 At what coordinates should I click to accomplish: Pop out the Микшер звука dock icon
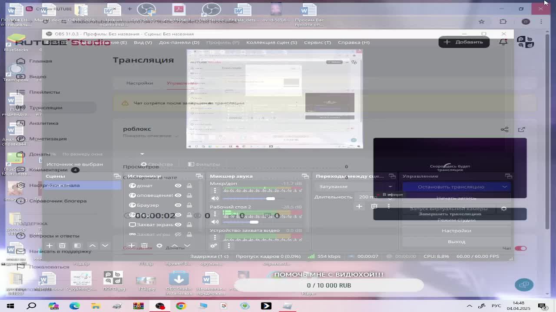click(305, 176)
